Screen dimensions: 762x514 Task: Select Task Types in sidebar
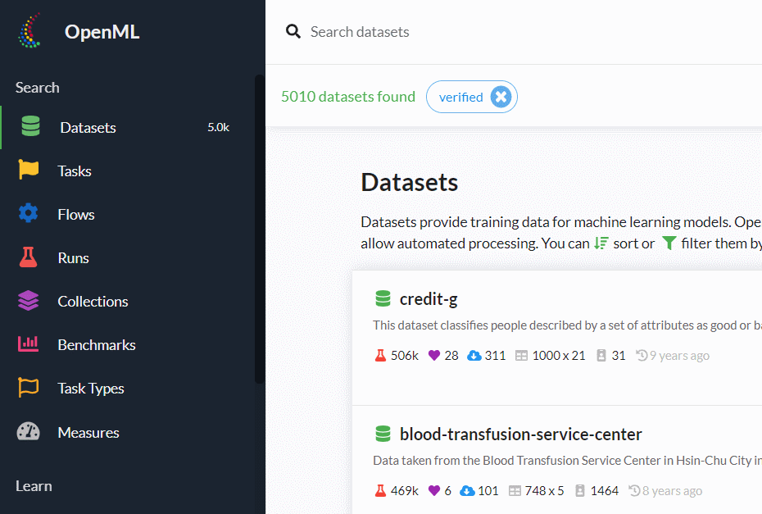click(x=91, y=388)
